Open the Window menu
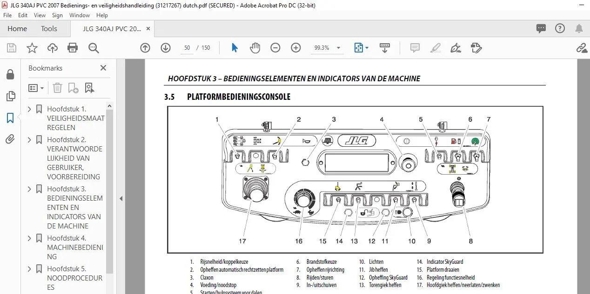Screen dimensions: 590x294 (80, 15)
